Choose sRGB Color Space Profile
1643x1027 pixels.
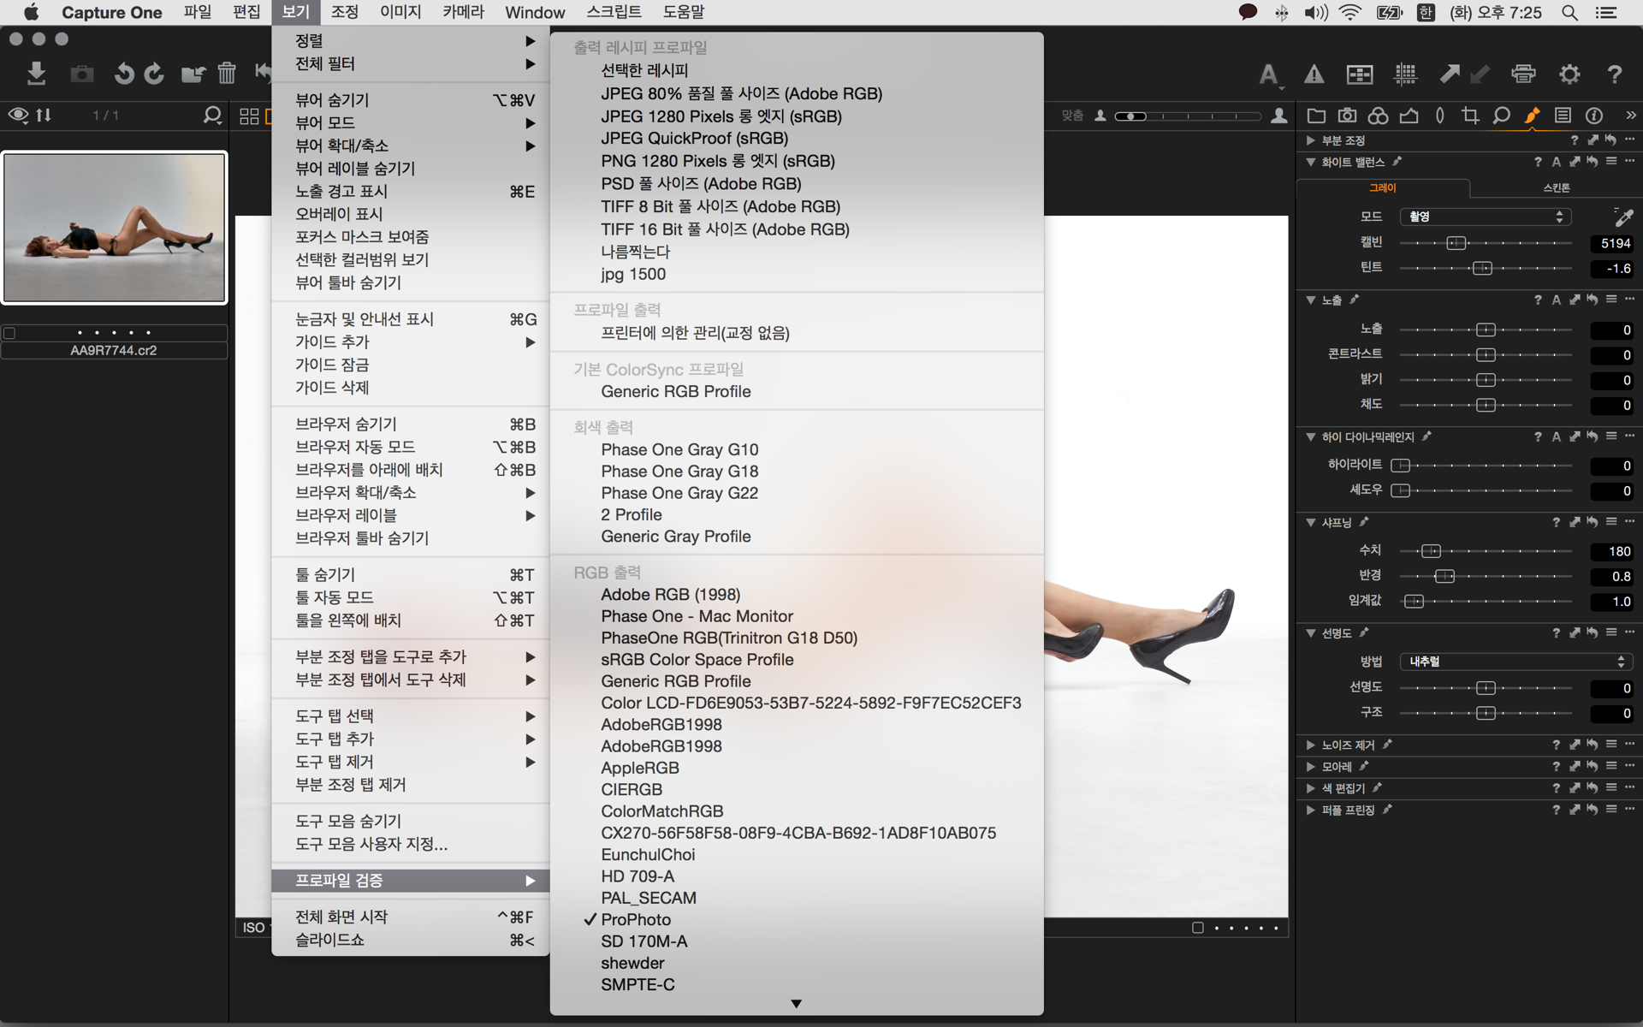coord(697,659)
